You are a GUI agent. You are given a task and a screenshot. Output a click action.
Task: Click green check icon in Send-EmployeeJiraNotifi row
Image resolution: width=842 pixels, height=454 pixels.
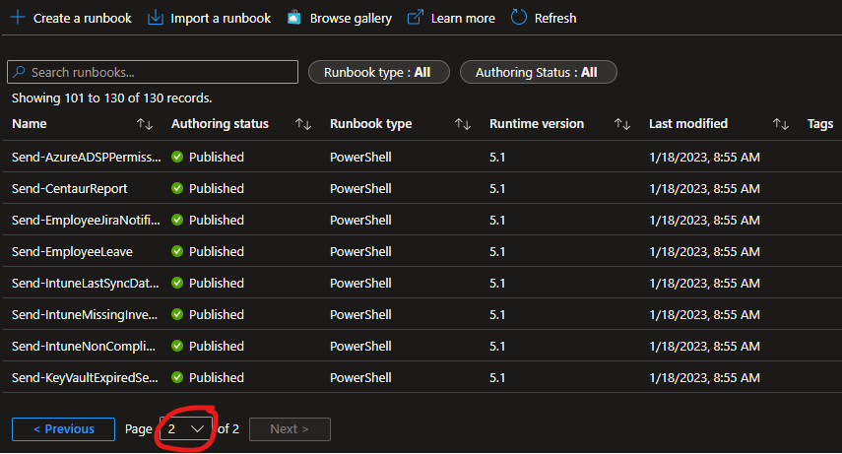177,220
